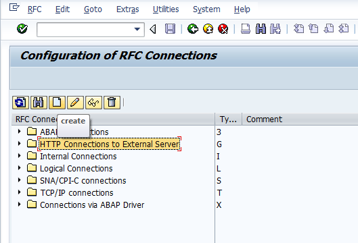Click the Logical Connections folder icon
This screenshot has height=243, width=358.
click(x=32, y=168)
